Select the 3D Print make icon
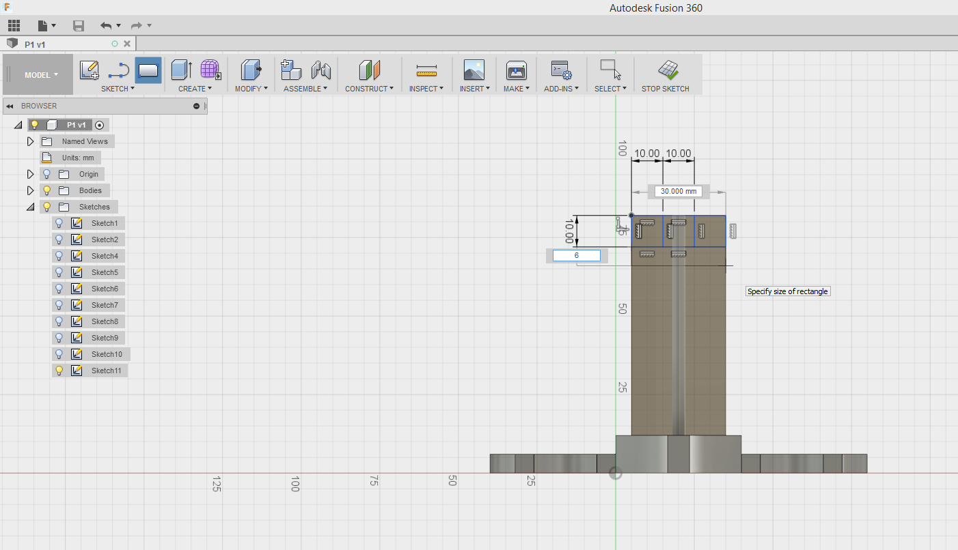This screenshot has height=550, width=958. pos(516,70)
